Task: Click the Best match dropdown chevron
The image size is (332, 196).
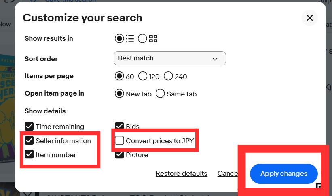Action: pos(215,59)
